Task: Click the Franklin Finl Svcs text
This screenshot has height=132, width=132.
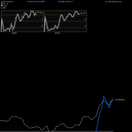Action: 65,2
